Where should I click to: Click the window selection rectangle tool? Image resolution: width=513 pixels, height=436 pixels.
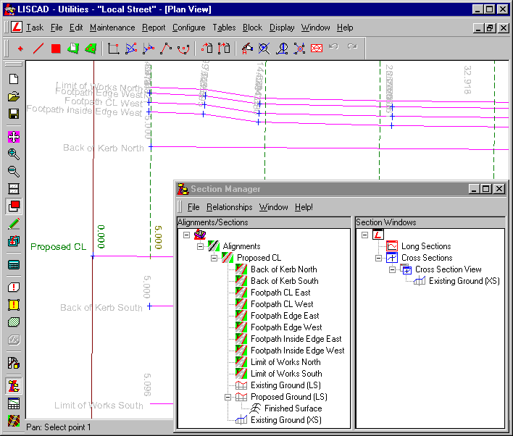tap(113, 49)
